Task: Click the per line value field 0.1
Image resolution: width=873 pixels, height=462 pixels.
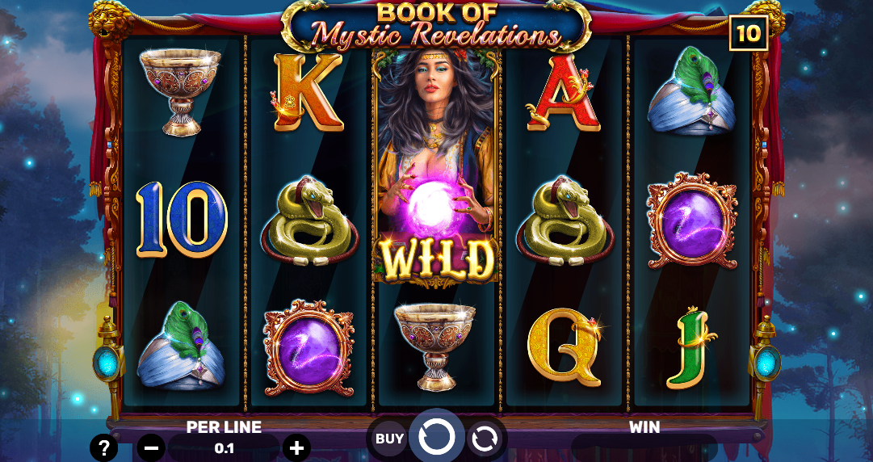Action: [224, 448]
